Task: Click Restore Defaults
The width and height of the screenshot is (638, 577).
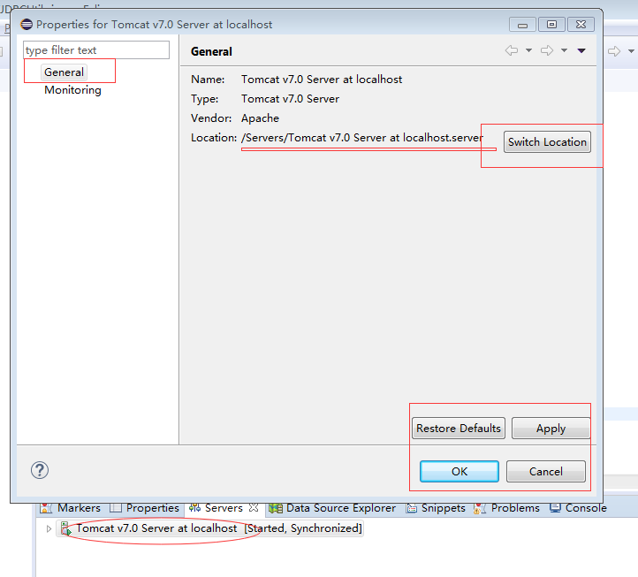Action: 458,428
